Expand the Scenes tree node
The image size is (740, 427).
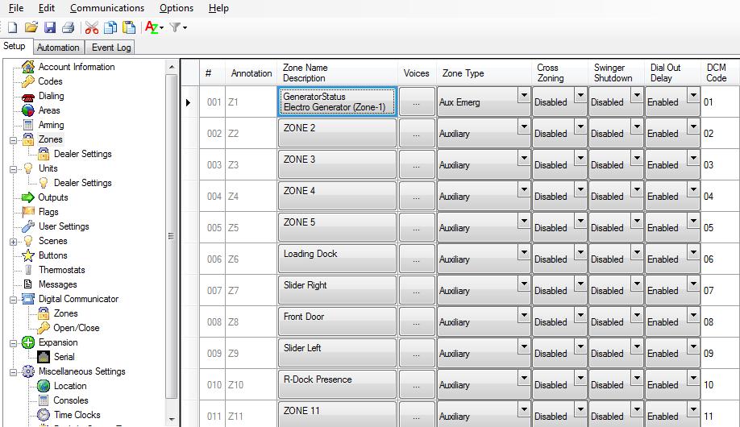(13, 242)
